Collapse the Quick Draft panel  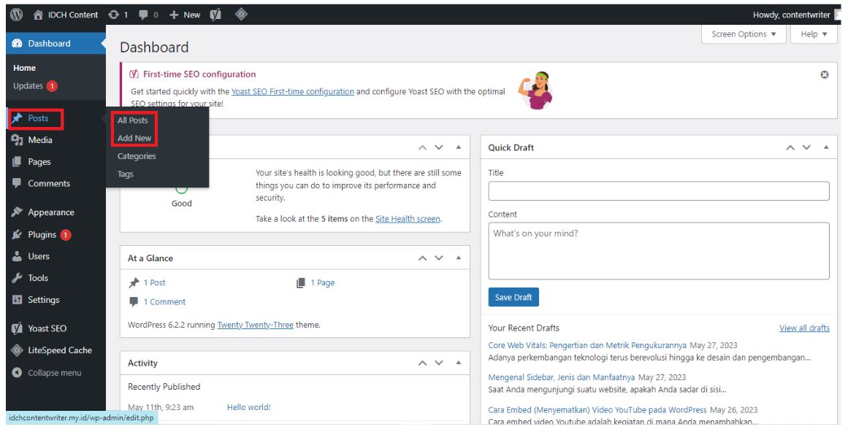[825, 147]
